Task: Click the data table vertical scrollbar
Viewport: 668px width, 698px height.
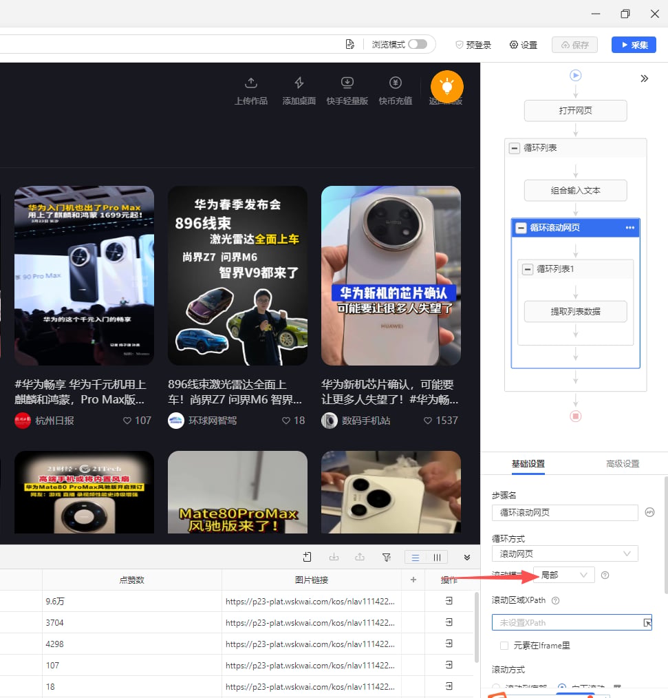Action: pyautogui.click(x=476, y=628)
